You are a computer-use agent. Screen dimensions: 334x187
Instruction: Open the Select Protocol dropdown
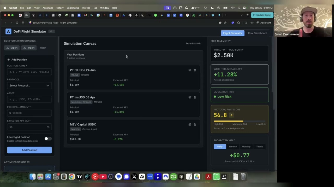[x=29, y=85]
